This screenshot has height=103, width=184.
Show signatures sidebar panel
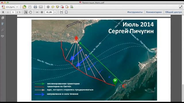(x=3, y=36)
